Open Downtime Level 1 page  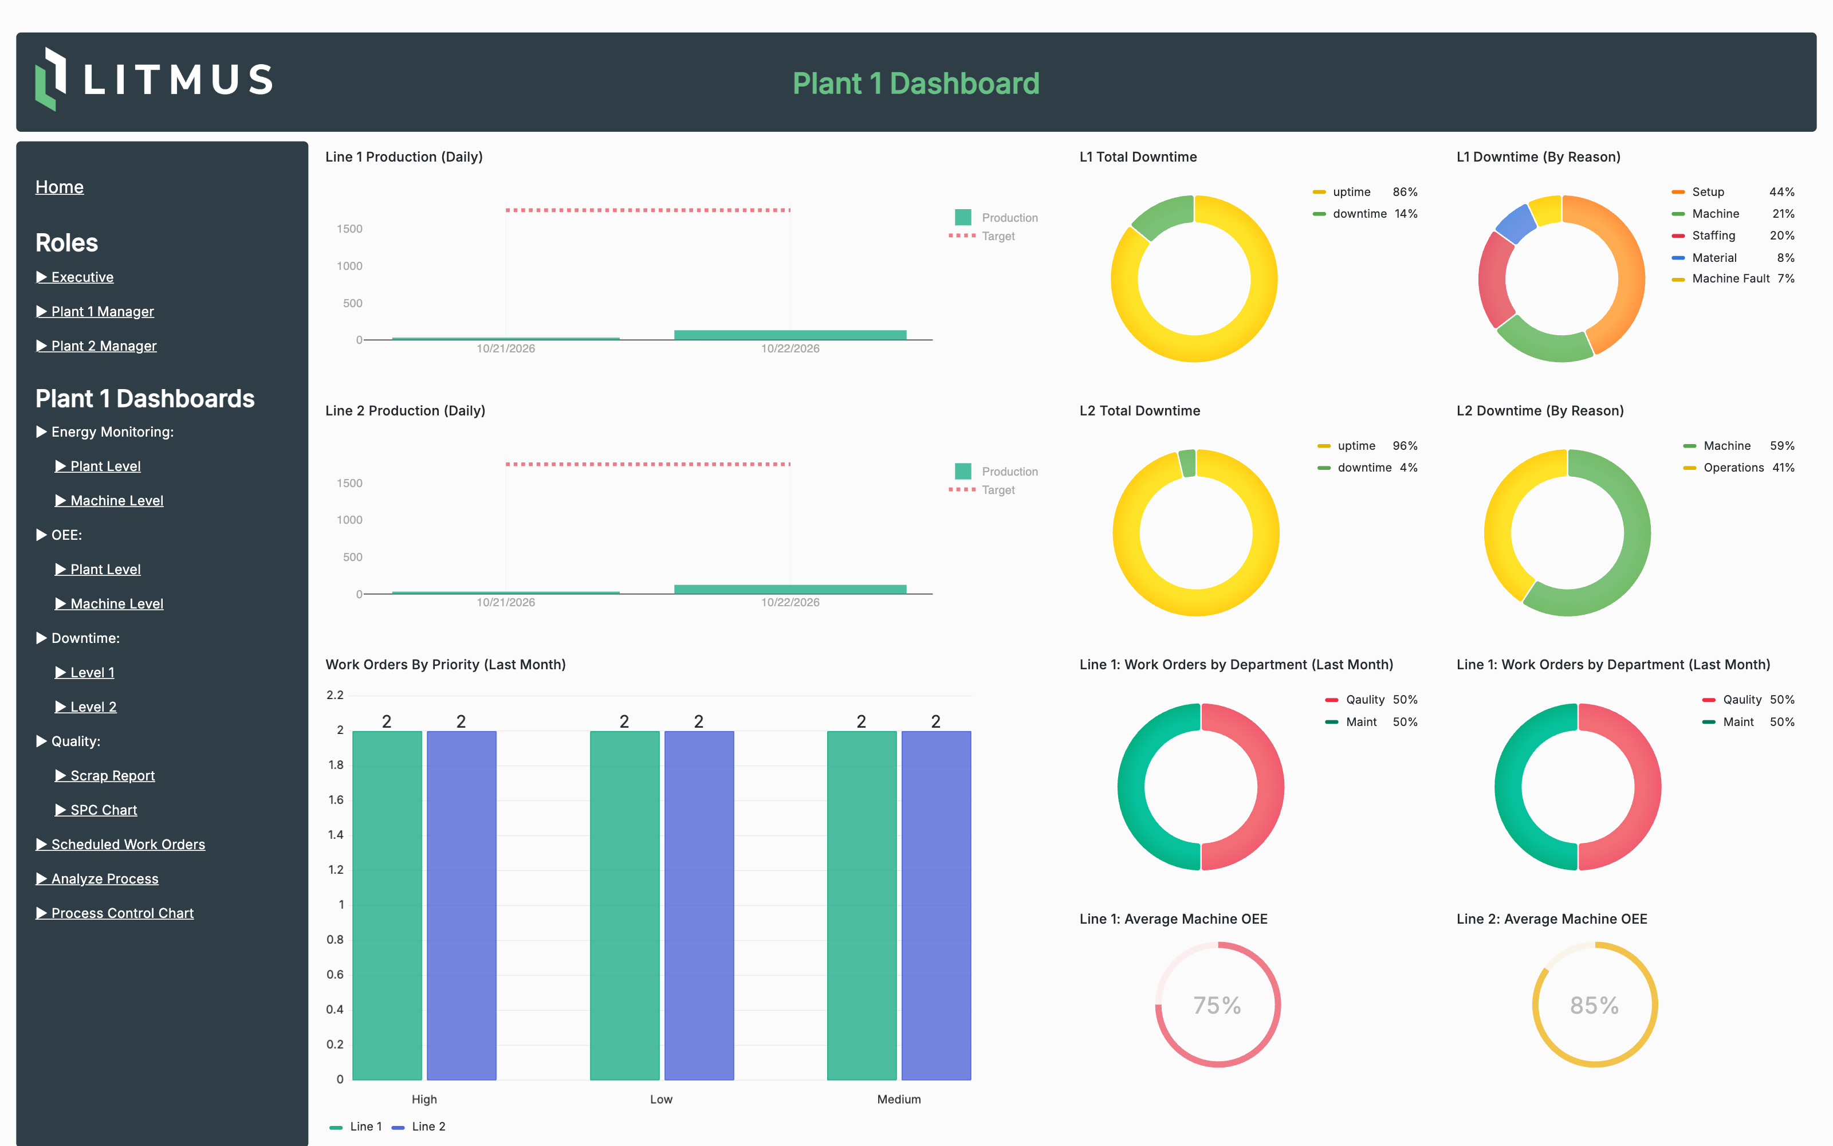(85, 672)
